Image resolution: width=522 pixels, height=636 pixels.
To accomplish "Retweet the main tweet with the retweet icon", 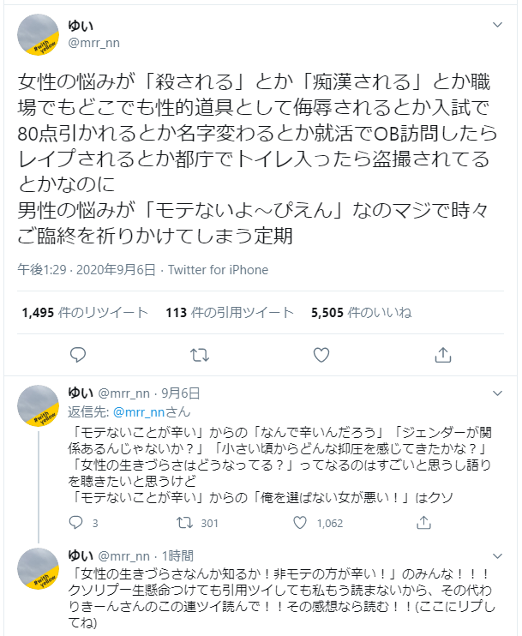I will click(x=200, y=356).
